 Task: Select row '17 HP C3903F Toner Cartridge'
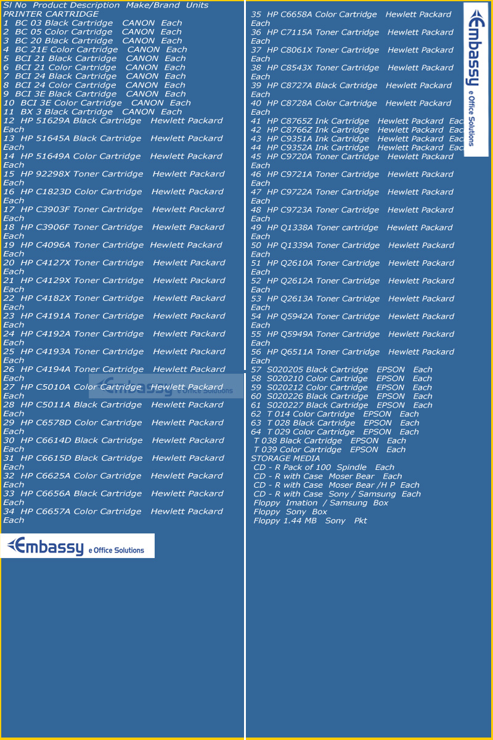pos(114,214)
